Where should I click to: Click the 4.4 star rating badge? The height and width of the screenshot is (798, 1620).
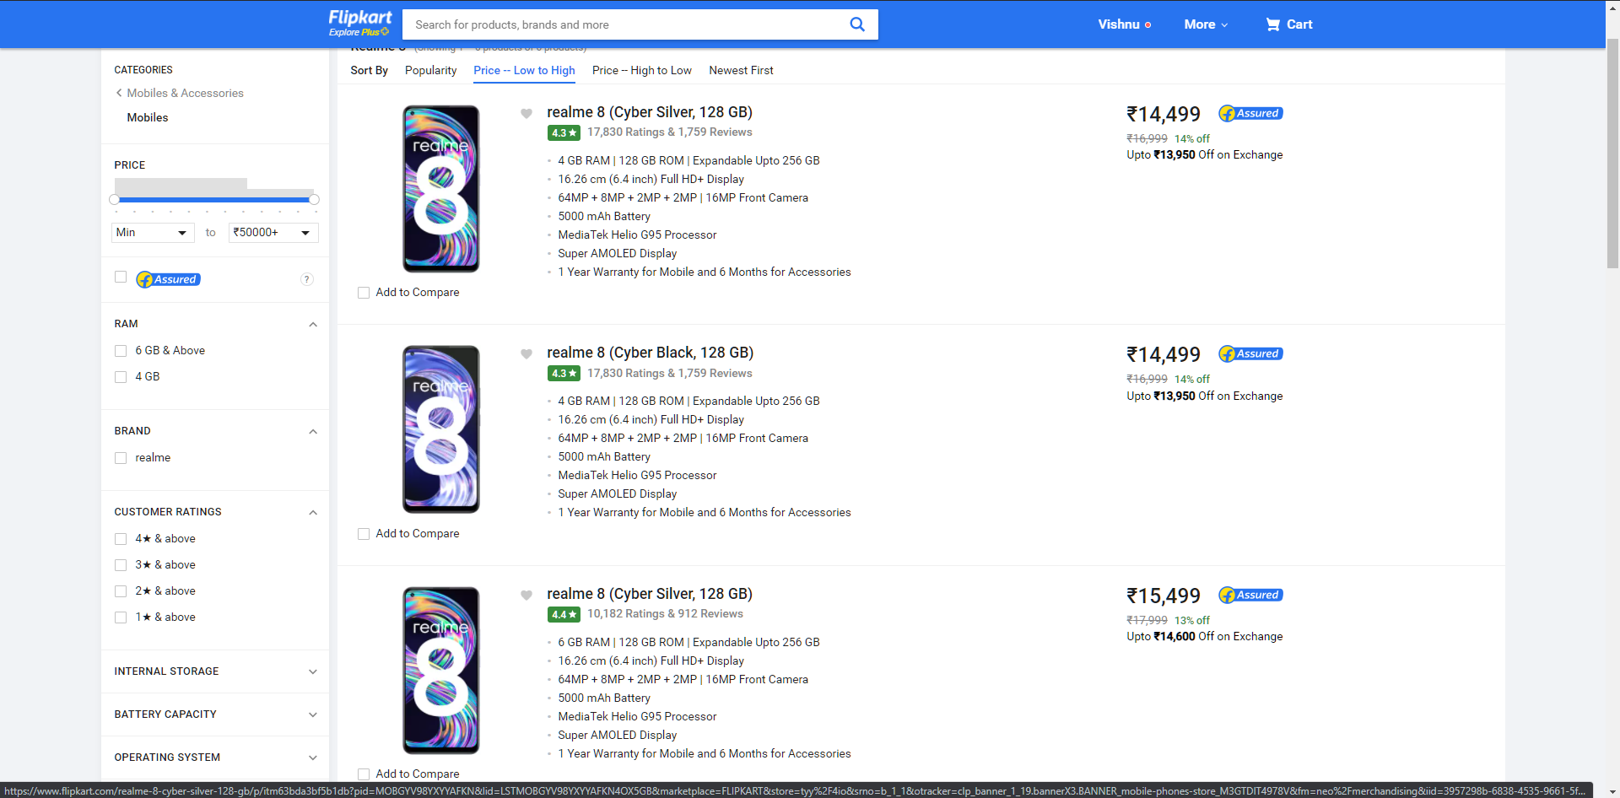click(x=564, y=614)
